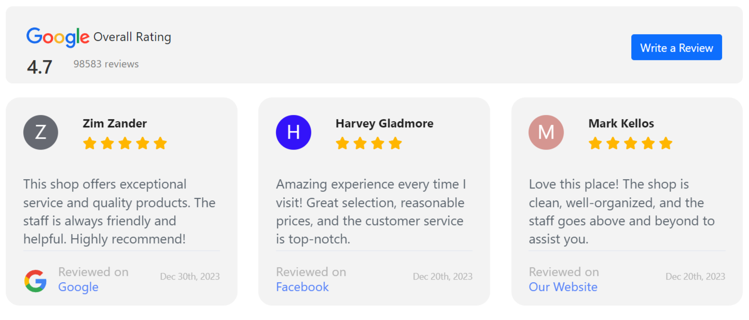
Task: Open the Facebook review source link
Action: pyautogui.click(x=302, y=287)
